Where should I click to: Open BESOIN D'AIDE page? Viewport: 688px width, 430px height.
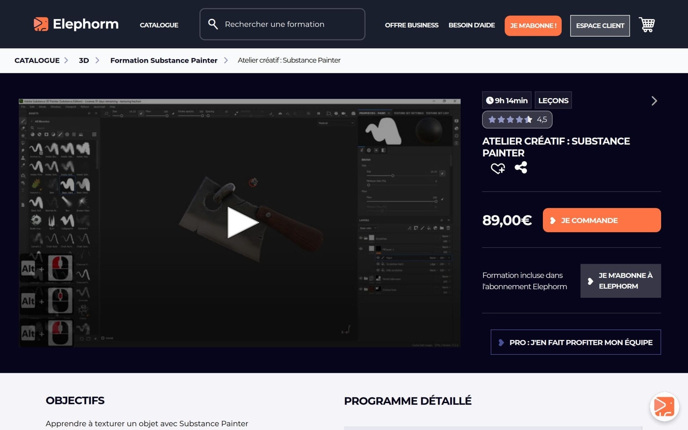click(472, 25)
